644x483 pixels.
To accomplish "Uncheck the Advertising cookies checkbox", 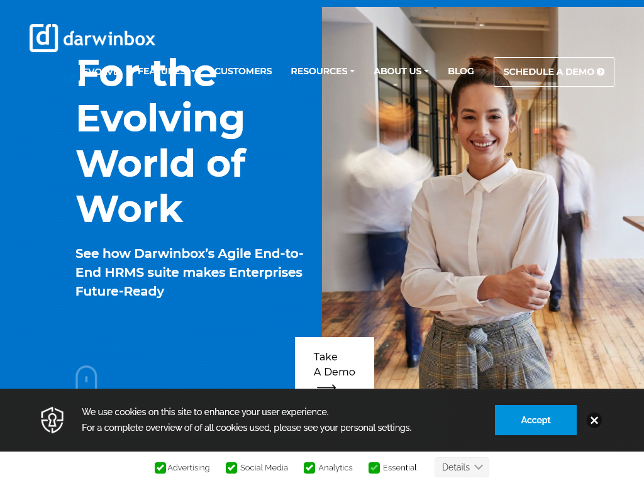I will (x=160, y=468).
